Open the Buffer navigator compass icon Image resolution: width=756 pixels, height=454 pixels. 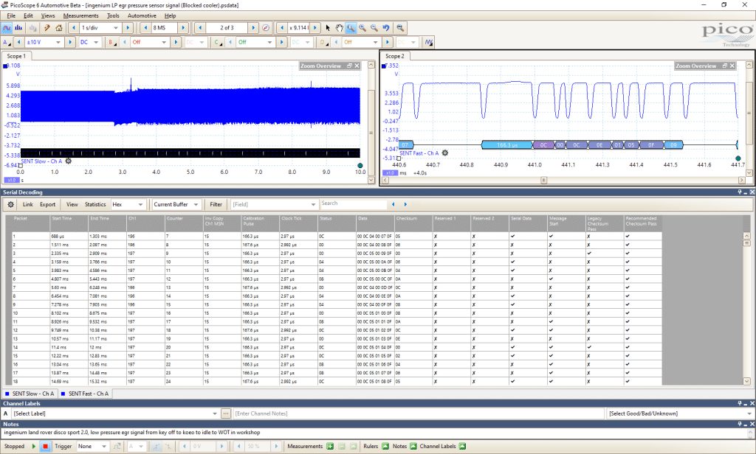pos(266,28)
